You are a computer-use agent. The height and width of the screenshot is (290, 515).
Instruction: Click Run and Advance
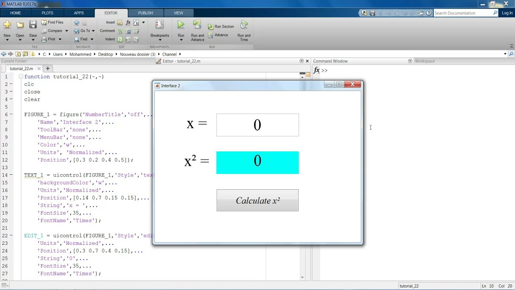(x=198, y=31)
